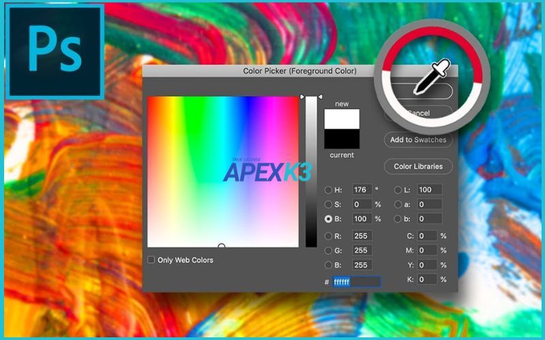Viewport: 545px width, 340px height.
Task: Select the R red radio button
Action: pos(328,236)
